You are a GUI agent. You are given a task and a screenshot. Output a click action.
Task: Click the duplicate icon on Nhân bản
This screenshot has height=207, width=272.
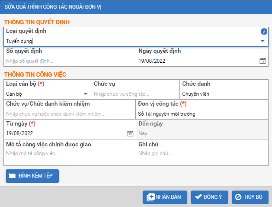(x=150, y=197)
